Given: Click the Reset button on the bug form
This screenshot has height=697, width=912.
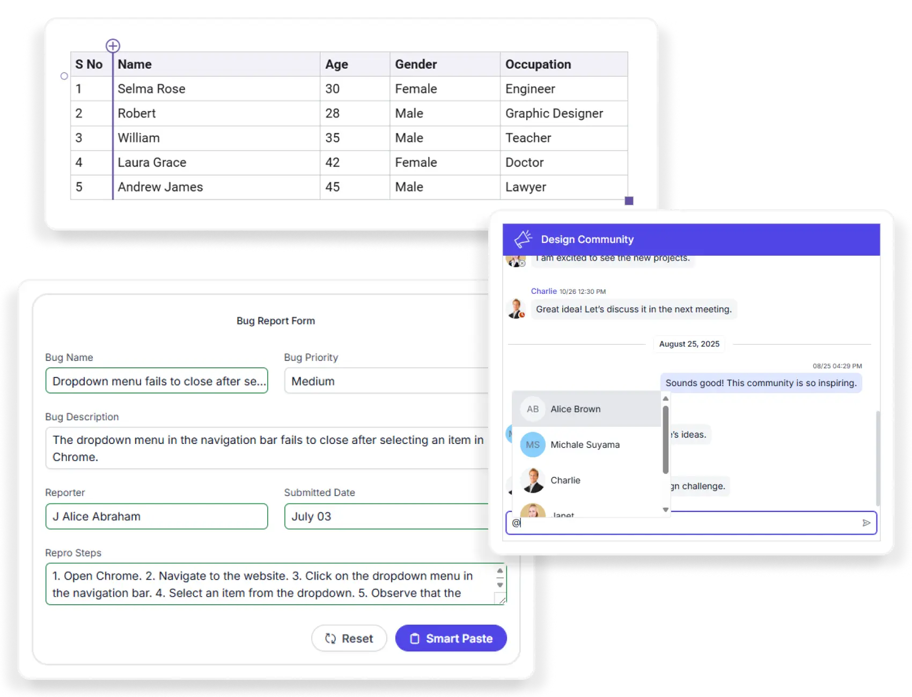Looking at the screenshot, I should pyautogui.click(x=349, y=639).
